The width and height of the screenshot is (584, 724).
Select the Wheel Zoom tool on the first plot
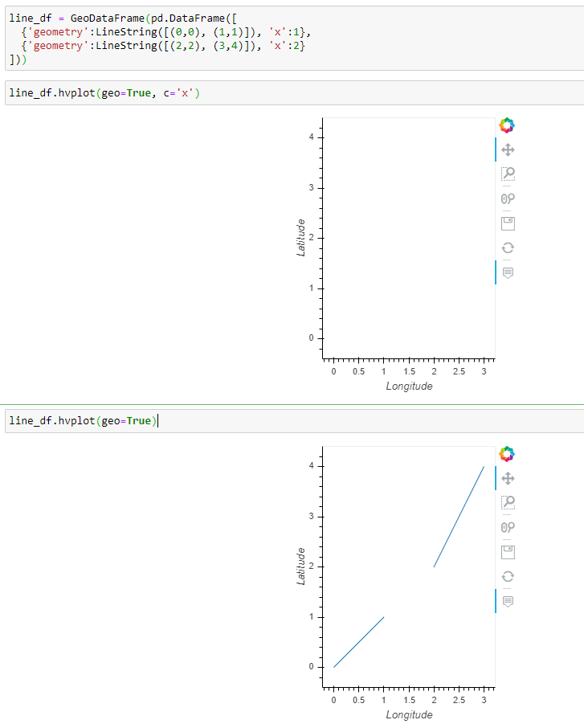507,198
